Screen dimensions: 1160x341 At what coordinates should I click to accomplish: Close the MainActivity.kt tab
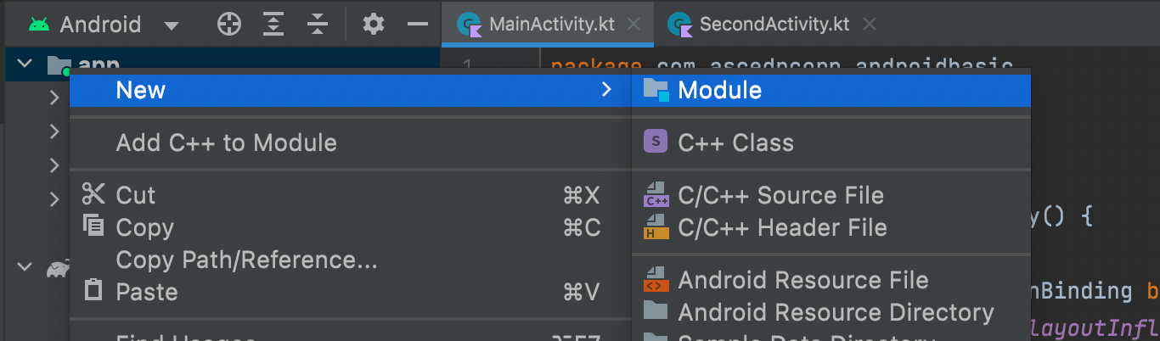pos(633,24)
